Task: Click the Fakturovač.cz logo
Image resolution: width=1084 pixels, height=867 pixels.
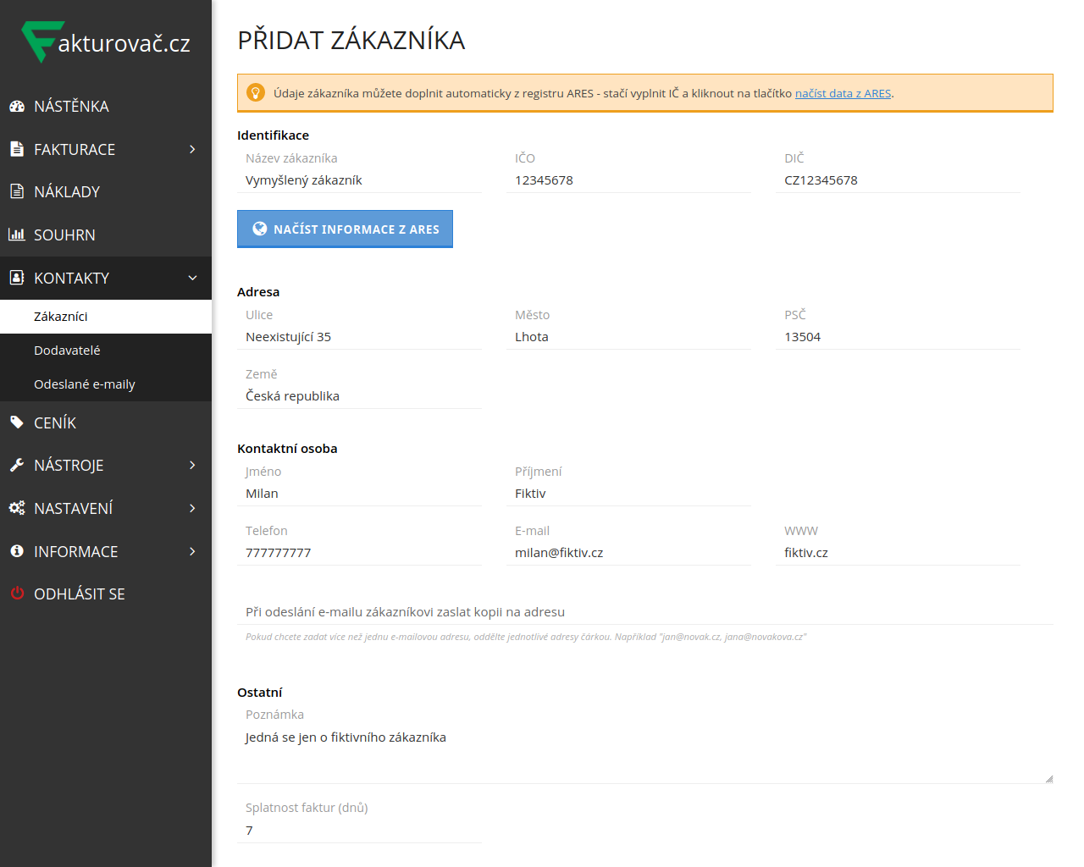Action: pos(106,42)
